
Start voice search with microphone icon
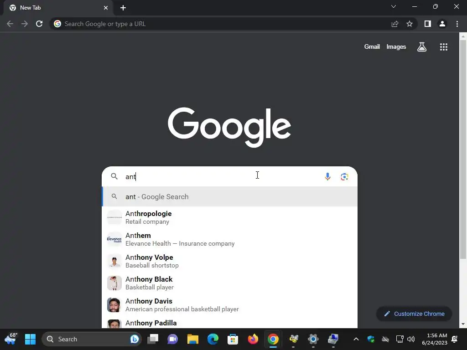pos(327,176)
